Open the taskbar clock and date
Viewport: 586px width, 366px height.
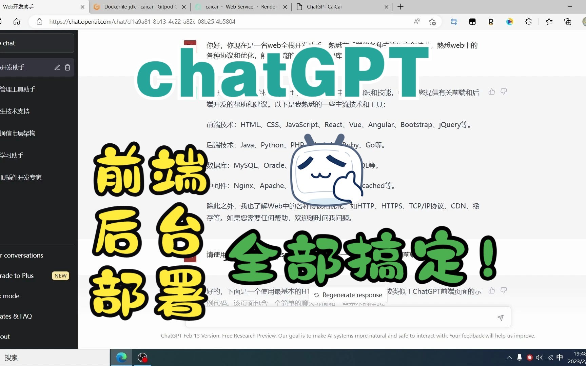(577, 358)
